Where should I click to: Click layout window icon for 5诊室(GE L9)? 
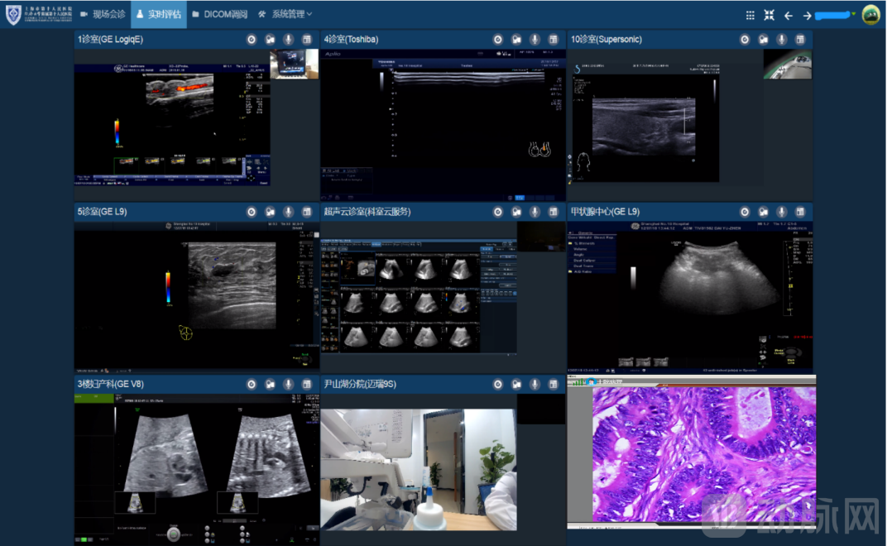coord(307,212)
